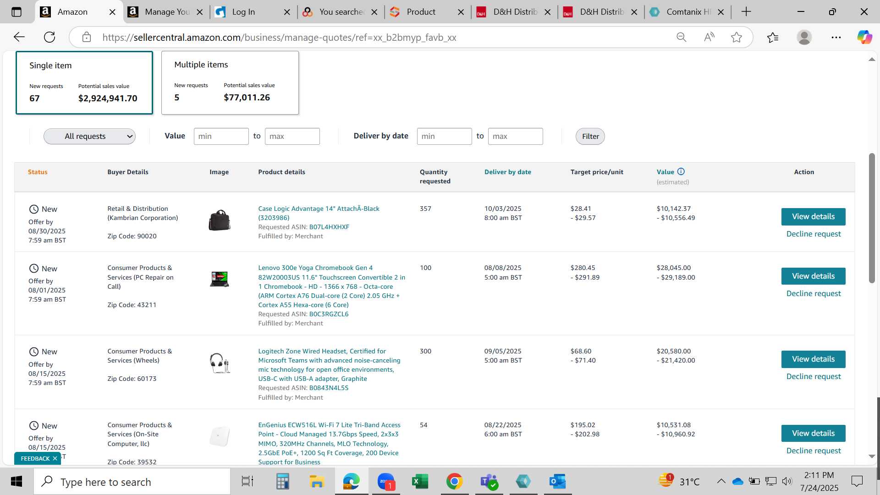Click the zoom magnifier icon in address bar

click(682, 37)
